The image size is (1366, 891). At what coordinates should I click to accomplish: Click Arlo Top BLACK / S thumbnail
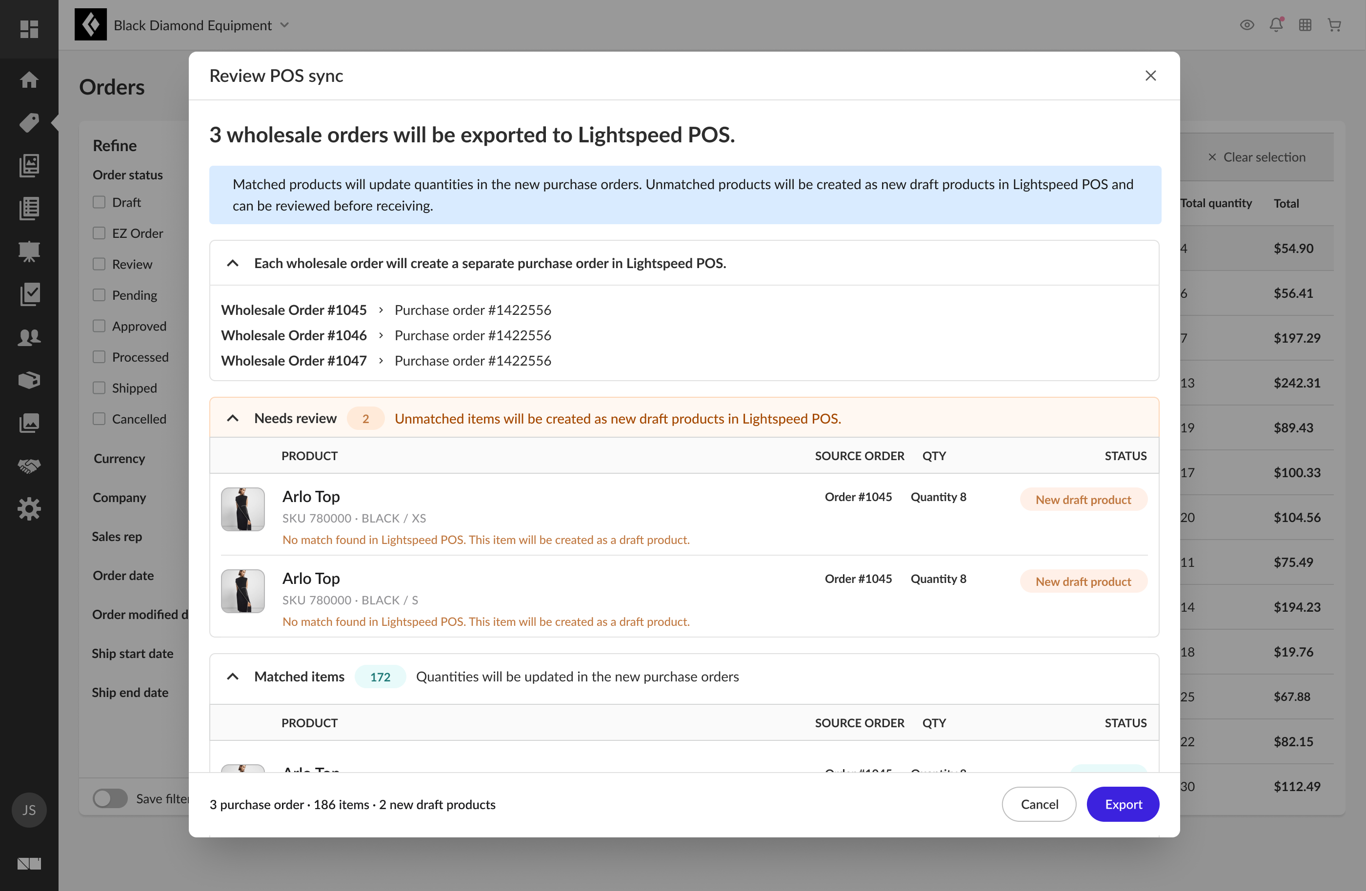243,591
